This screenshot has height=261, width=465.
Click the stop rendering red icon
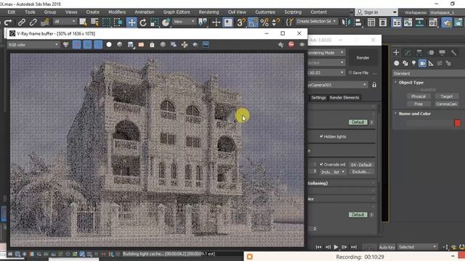tap(291, 44)
